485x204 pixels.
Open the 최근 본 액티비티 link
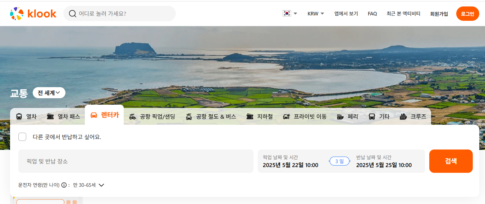403,14
